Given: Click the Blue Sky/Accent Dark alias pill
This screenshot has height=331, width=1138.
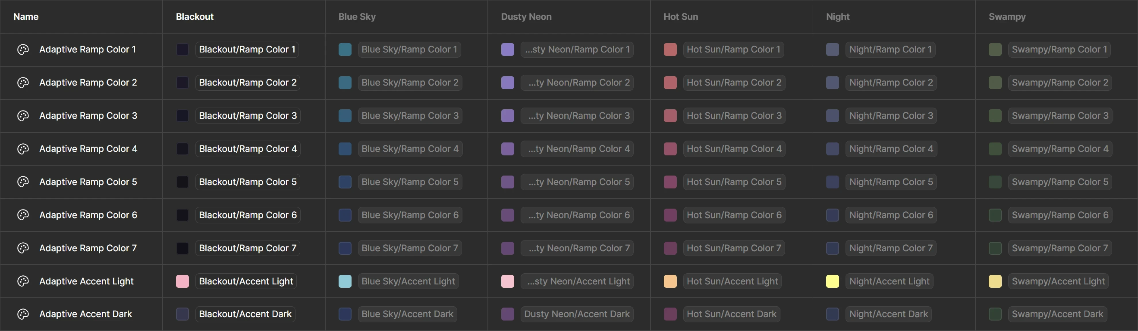Looking at the screenshot, I should pyautogui.click(x=407, y=314).
